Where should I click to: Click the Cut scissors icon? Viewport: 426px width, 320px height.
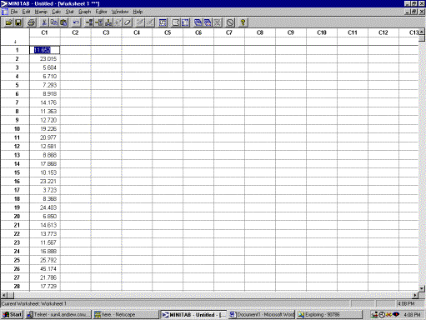pos(44,22)
